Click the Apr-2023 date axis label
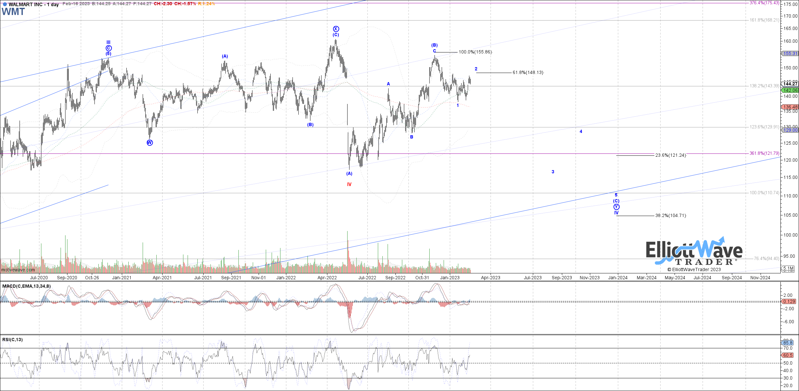Viewport: 799px width, 391px height. (x=491, y=278)
